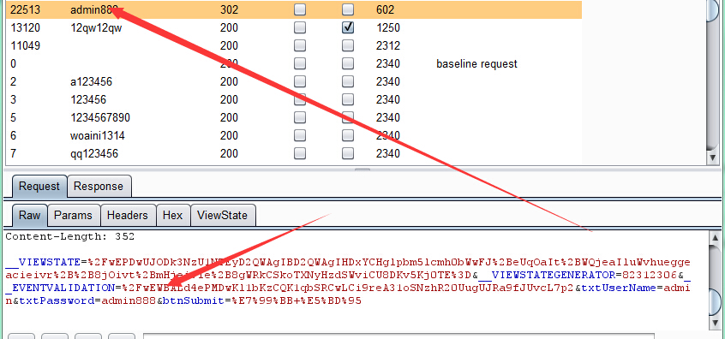Tick the second checkbox in the 11049 row

[x=348, y=45]
